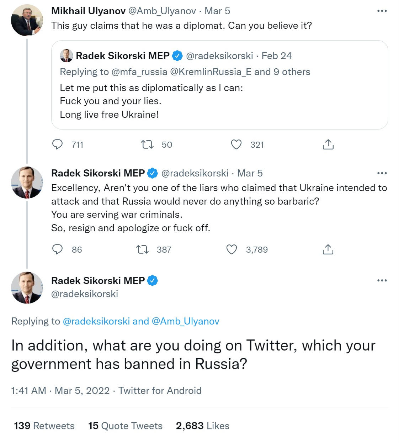
Task: Like Mikhail Ulyanov's tweet with 321 likes
Action: click(236, 144)
